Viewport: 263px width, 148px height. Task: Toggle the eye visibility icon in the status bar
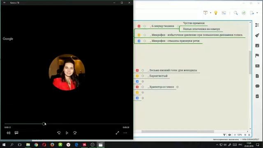click(x=229, y=135)
